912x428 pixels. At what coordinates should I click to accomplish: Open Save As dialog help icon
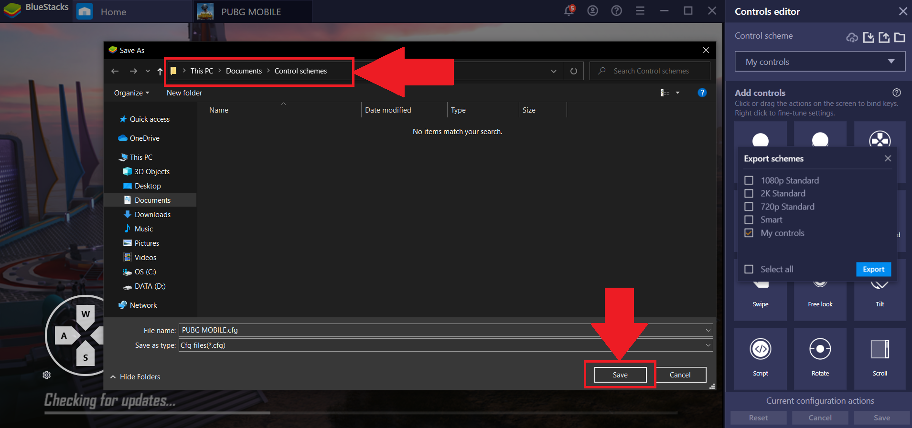pyautogui.click(x=702, y=93)
